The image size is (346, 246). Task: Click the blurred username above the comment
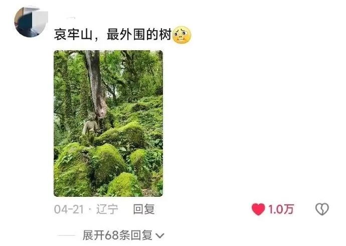pyautogui.click(x=71, y=18)
